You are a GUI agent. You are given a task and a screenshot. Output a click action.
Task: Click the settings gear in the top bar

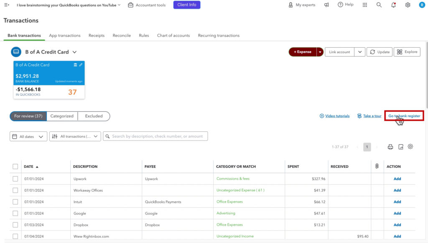[x=408, y=5]
